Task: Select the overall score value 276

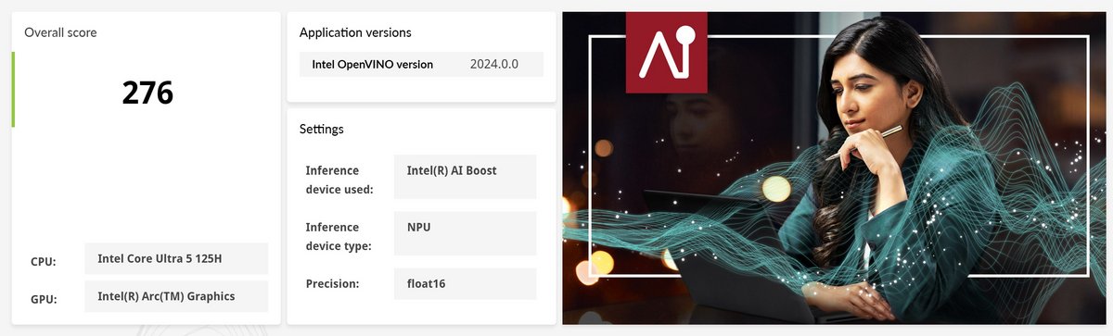Action: click(148, 92)
